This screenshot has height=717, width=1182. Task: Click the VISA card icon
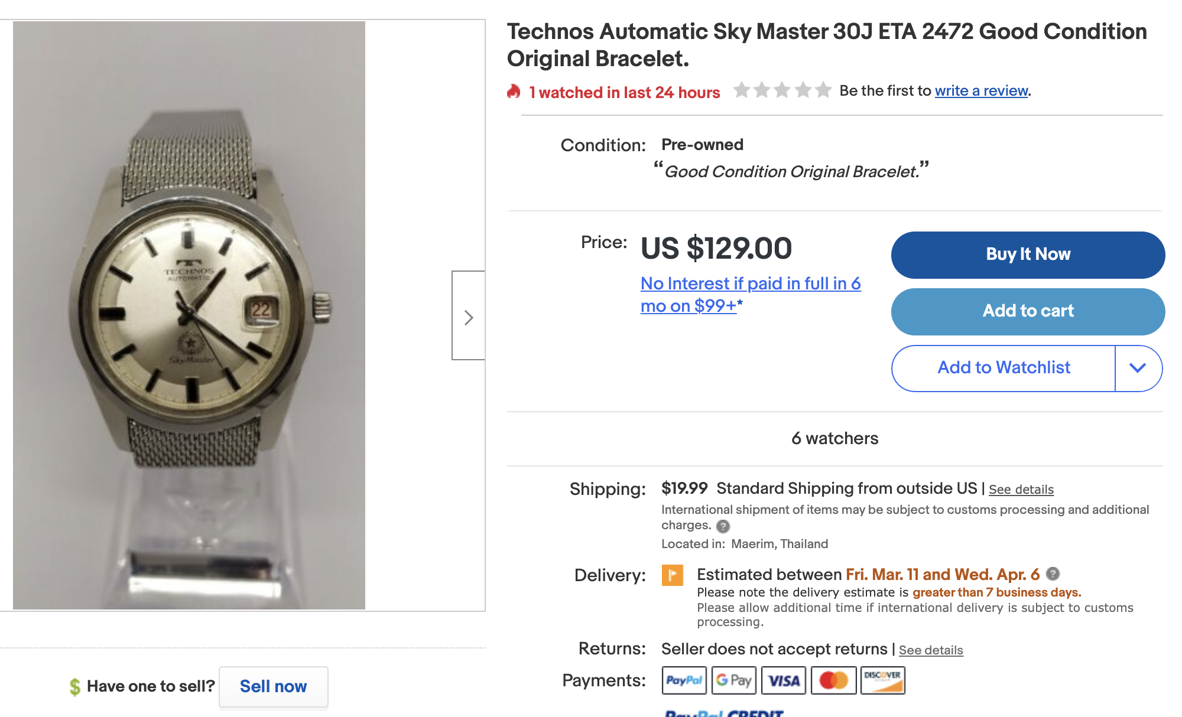(x=784, y=680)
